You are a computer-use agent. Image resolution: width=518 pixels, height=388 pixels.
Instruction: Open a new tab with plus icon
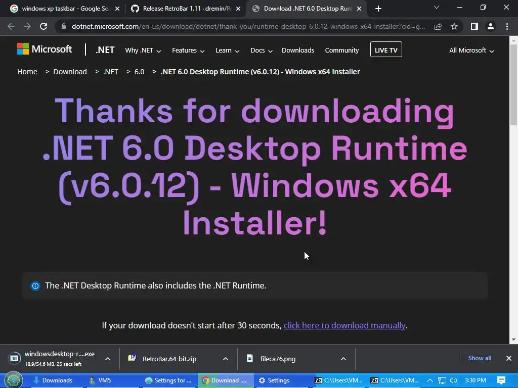click(x=378, y=9)
